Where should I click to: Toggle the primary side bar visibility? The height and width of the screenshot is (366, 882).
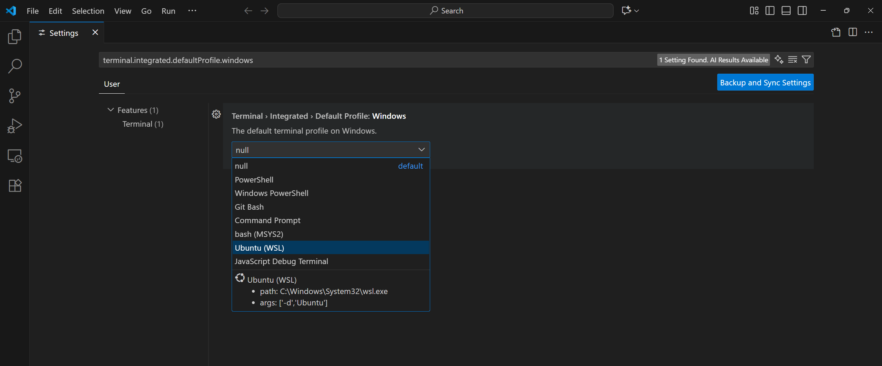point(770,11)
